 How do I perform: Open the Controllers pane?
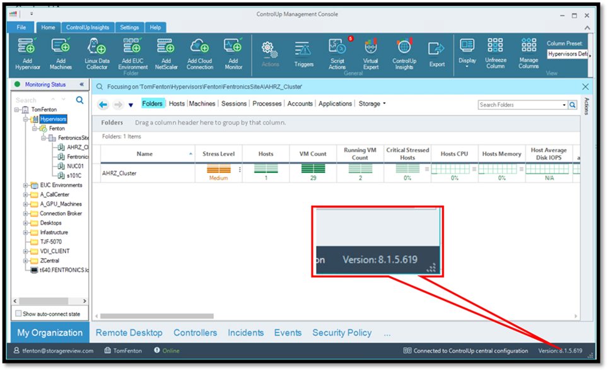pos(195,333)
